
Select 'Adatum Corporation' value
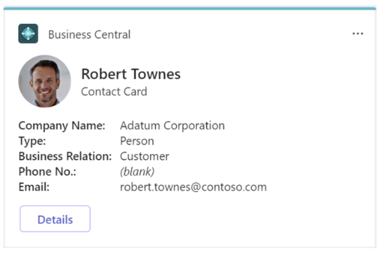tap(173, 126)
